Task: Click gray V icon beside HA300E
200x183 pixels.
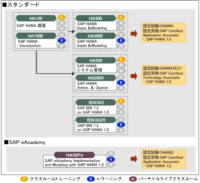Action: click(121, 46)
